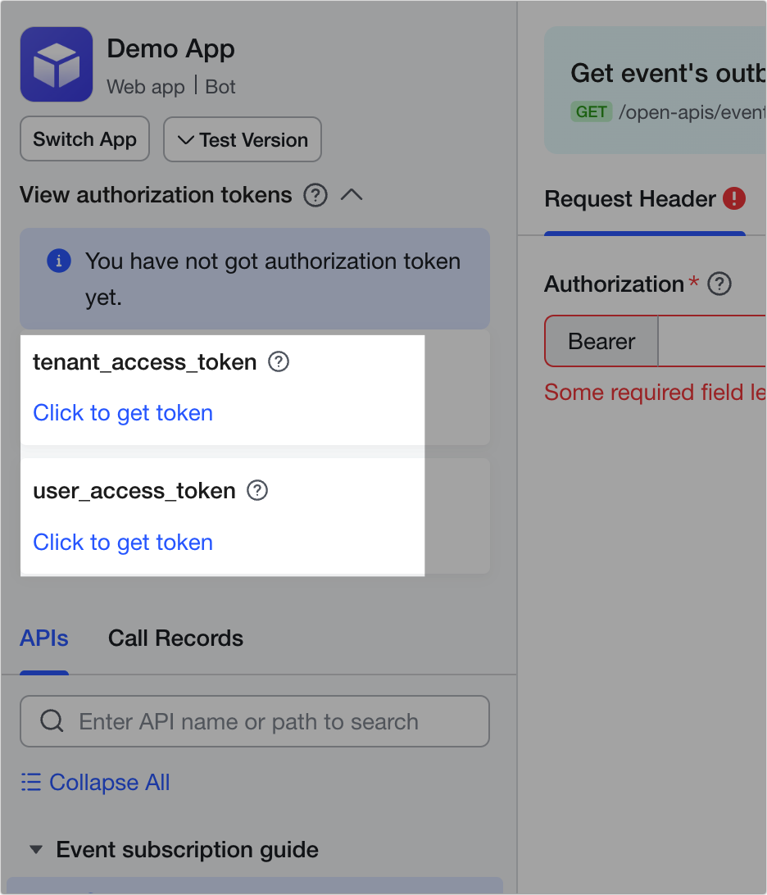Screen dimensions: 767x895
Task: Click user_access_token help question mark icon
Action: click(x=257, y=490)
